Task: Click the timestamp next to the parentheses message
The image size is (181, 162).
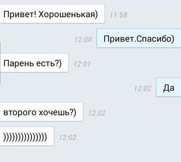Action: tap(68, 137)
